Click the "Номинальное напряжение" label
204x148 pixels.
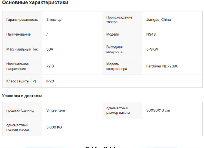pyautogui.click(x=18, y=66)
